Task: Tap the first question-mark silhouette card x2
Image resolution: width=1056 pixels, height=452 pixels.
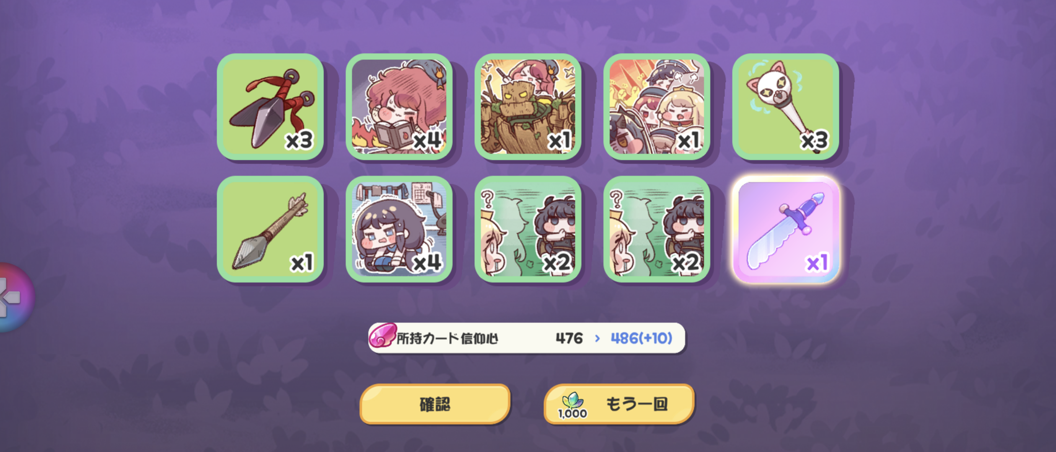Action: pyautogui.click(x=528, y=229)
